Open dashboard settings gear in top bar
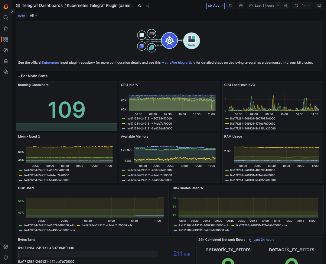Image resolution: width=326 pixels, height=264 pixels. click(x=241, y=6)
